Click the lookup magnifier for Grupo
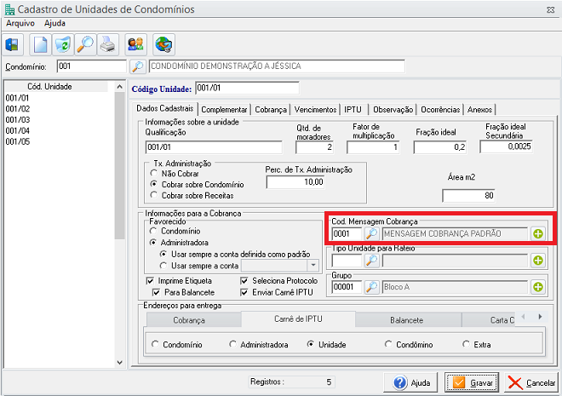The height and width of the screenshot is (396, 562). coord(372,287)
